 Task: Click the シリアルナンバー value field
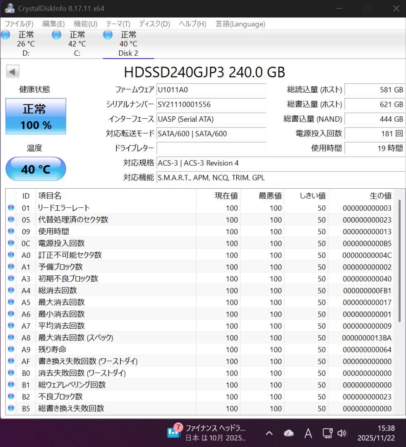tap(211, 105)
